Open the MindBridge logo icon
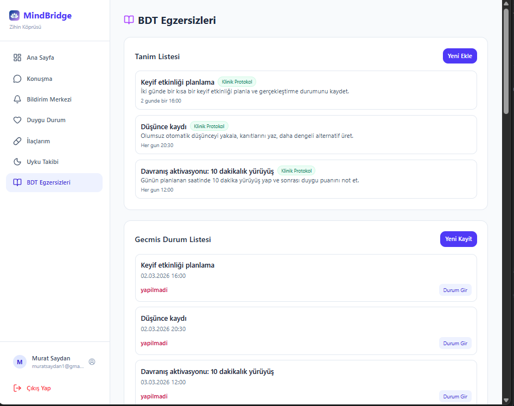 pyautogui.click(x=14, y=15)
